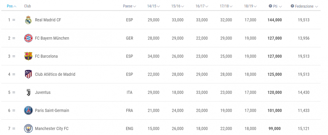Click the Juventus logo icon
This screenshot has height=135, width=328.
29,92
